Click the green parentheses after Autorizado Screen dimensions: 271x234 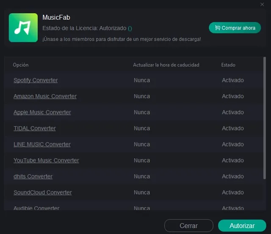point(130,28)
